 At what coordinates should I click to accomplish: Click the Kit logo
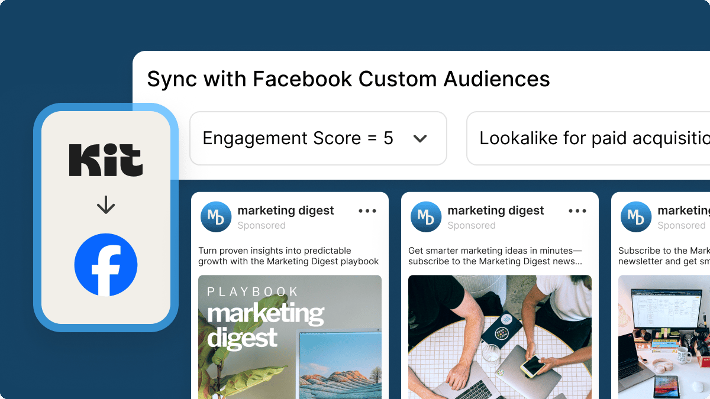105,160
